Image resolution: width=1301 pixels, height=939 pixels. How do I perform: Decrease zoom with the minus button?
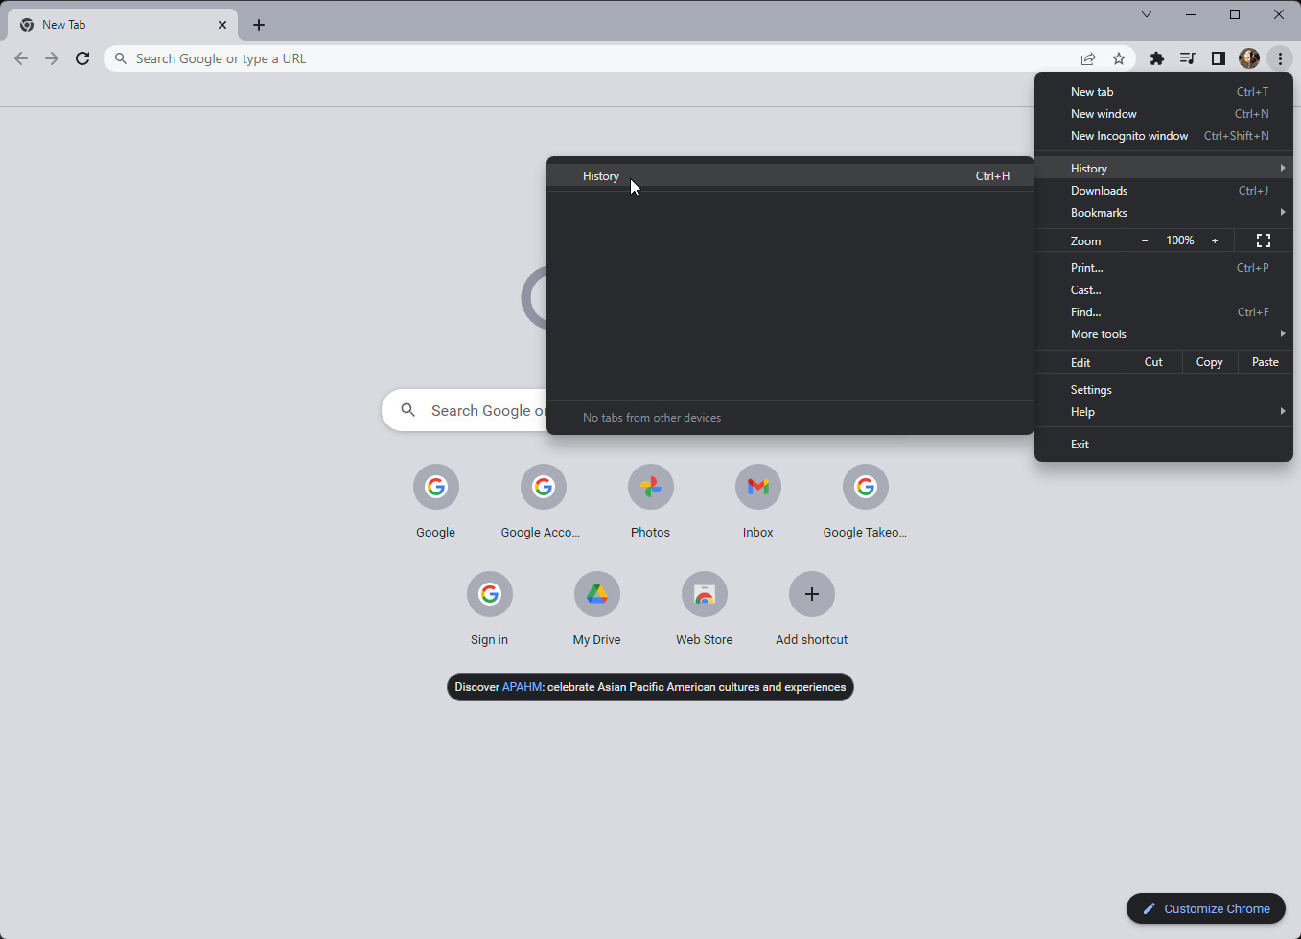[x=1145, y=240]
